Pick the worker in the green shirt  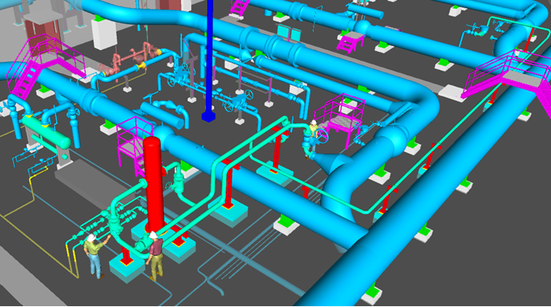95,255
